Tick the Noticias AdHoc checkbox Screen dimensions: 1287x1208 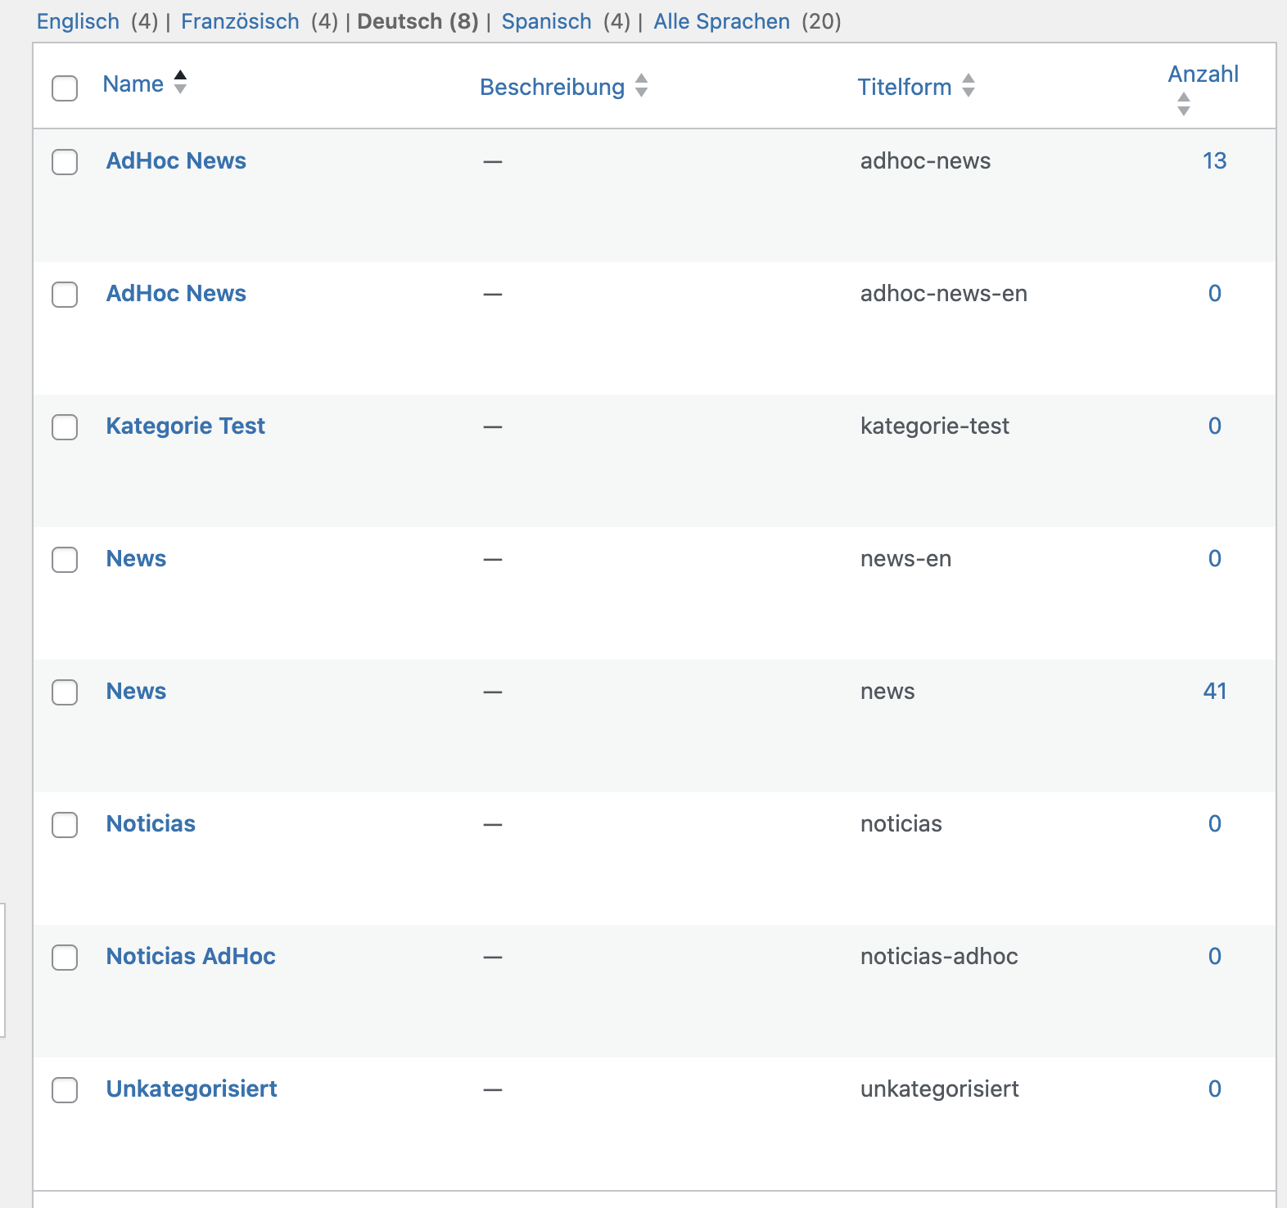65,958
